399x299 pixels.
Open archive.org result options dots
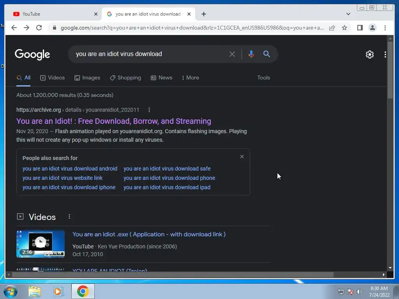click(149, 110)
